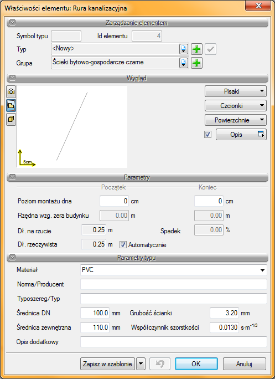Viewport: 275px width, 379px height.
Task: Collapse the Wygląd section header
Action: (12, 78)
